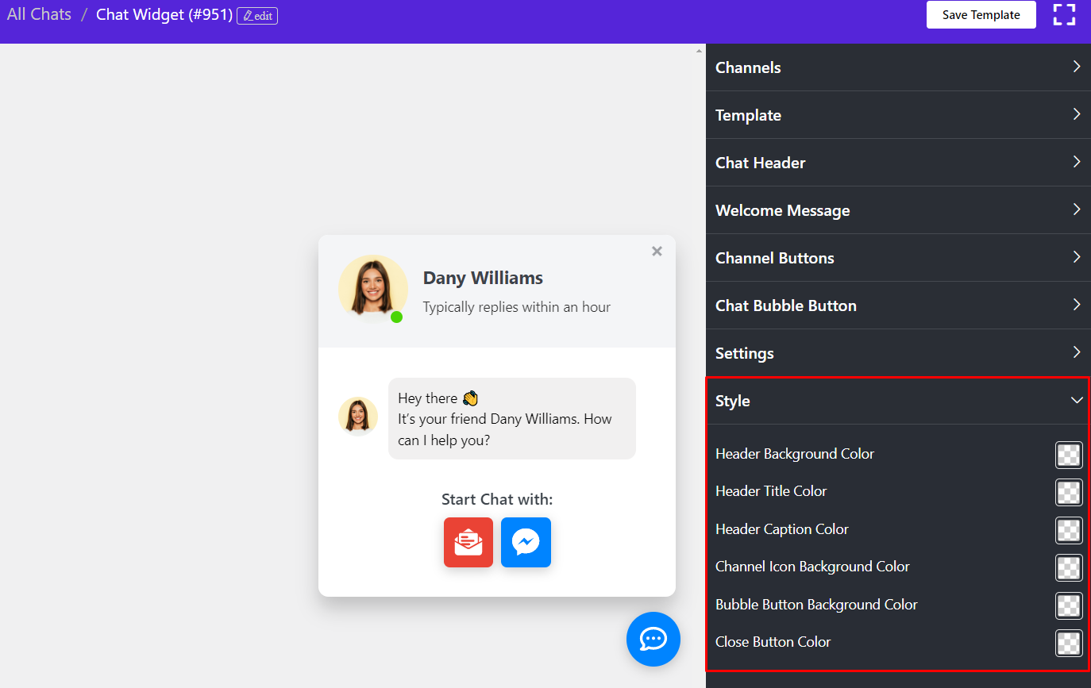The image size is (1091, 688).
Task: Expand the Template section
Action: [897, 115]
